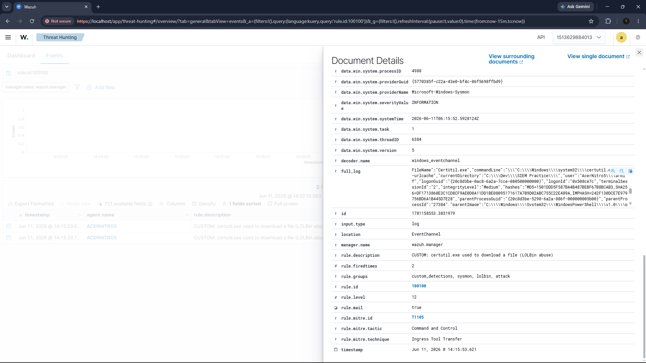Click the funnel filter options icon
Image resolution: width=646 pixels, height=363 pixels.
pos(77,87)
